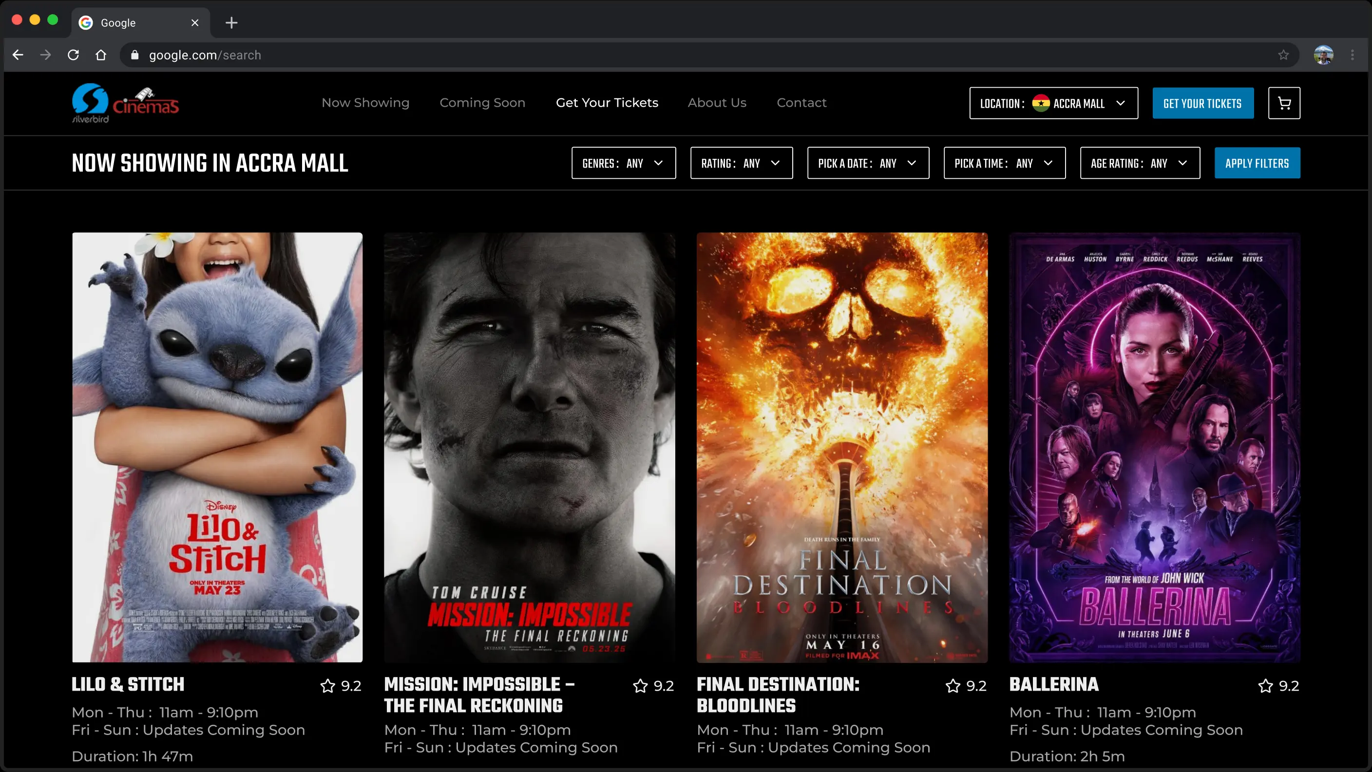
Task: Open the Rating filter dropdown
Action: pyautogui.click(x=742, y=163)
